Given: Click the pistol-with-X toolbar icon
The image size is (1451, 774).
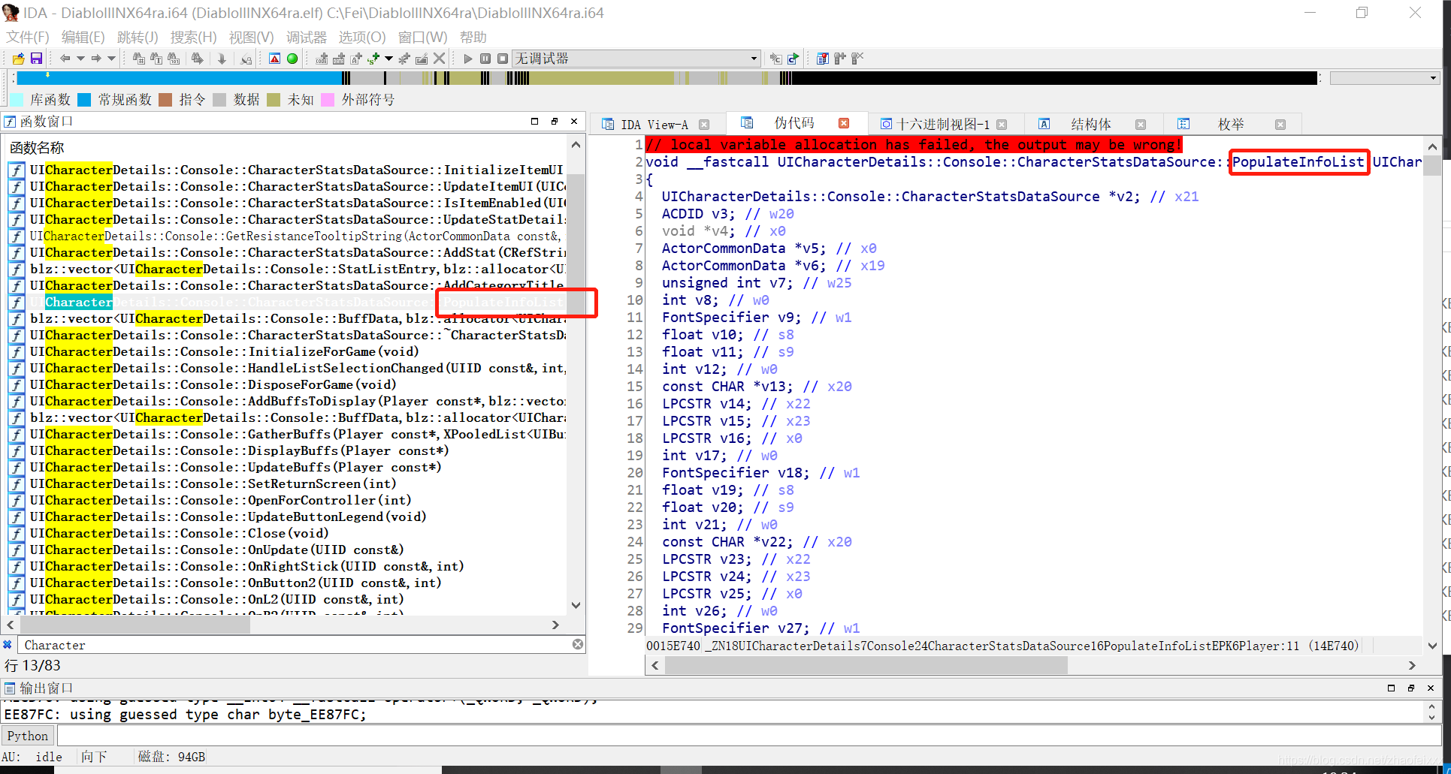Looking at the screenshot, I should pos(857,59).
